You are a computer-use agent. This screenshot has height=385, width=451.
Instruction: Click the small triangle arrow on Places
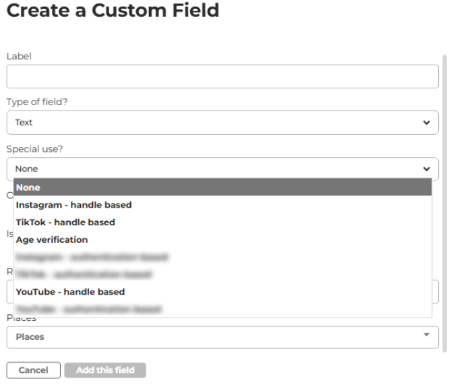(x=427, y=334)
